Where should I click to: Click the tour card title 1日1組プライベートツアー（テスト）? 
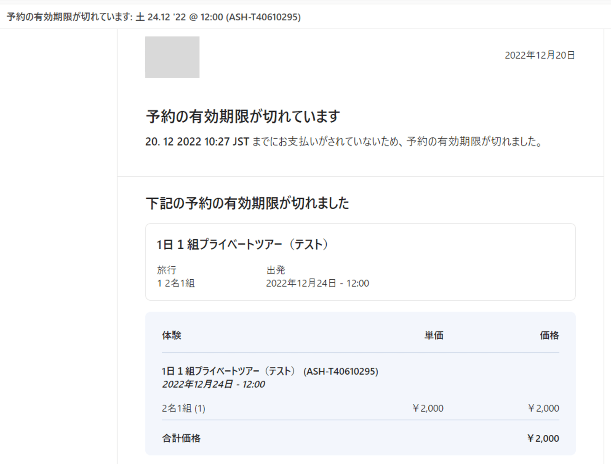point(242,245)
